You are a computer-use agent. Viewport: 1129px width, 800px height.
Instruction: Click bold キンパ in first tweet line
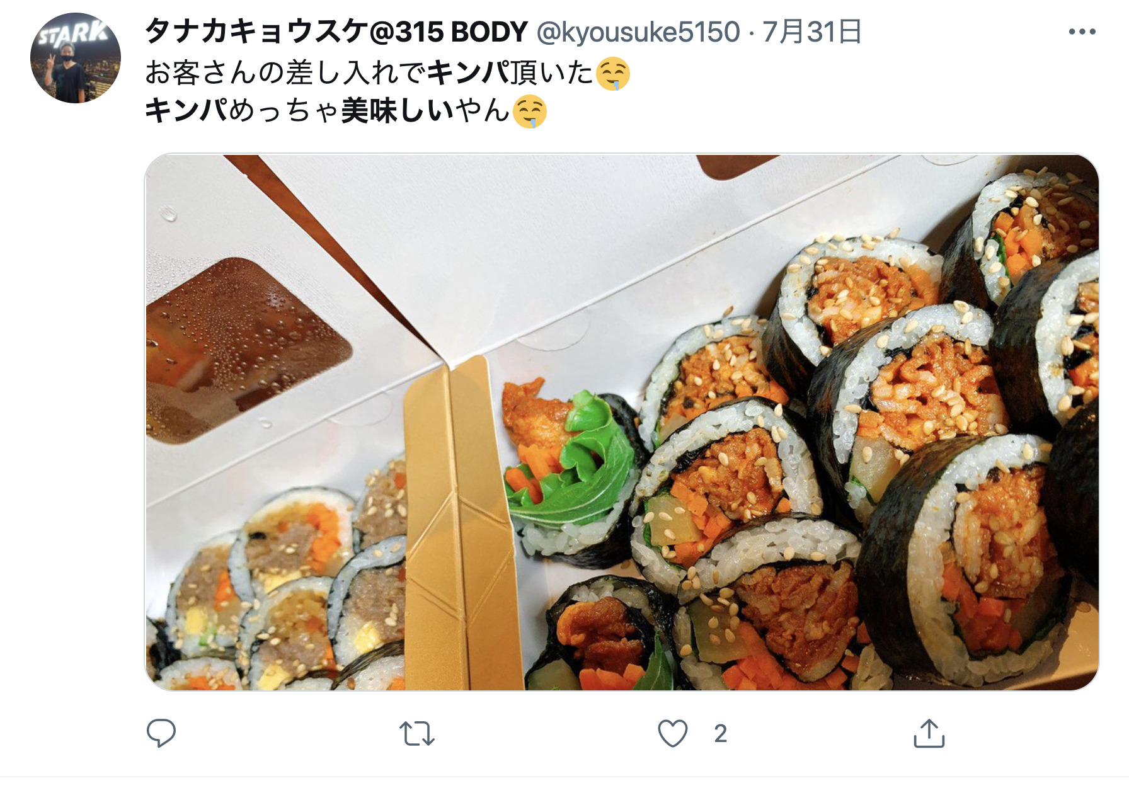tap(468, 73)
